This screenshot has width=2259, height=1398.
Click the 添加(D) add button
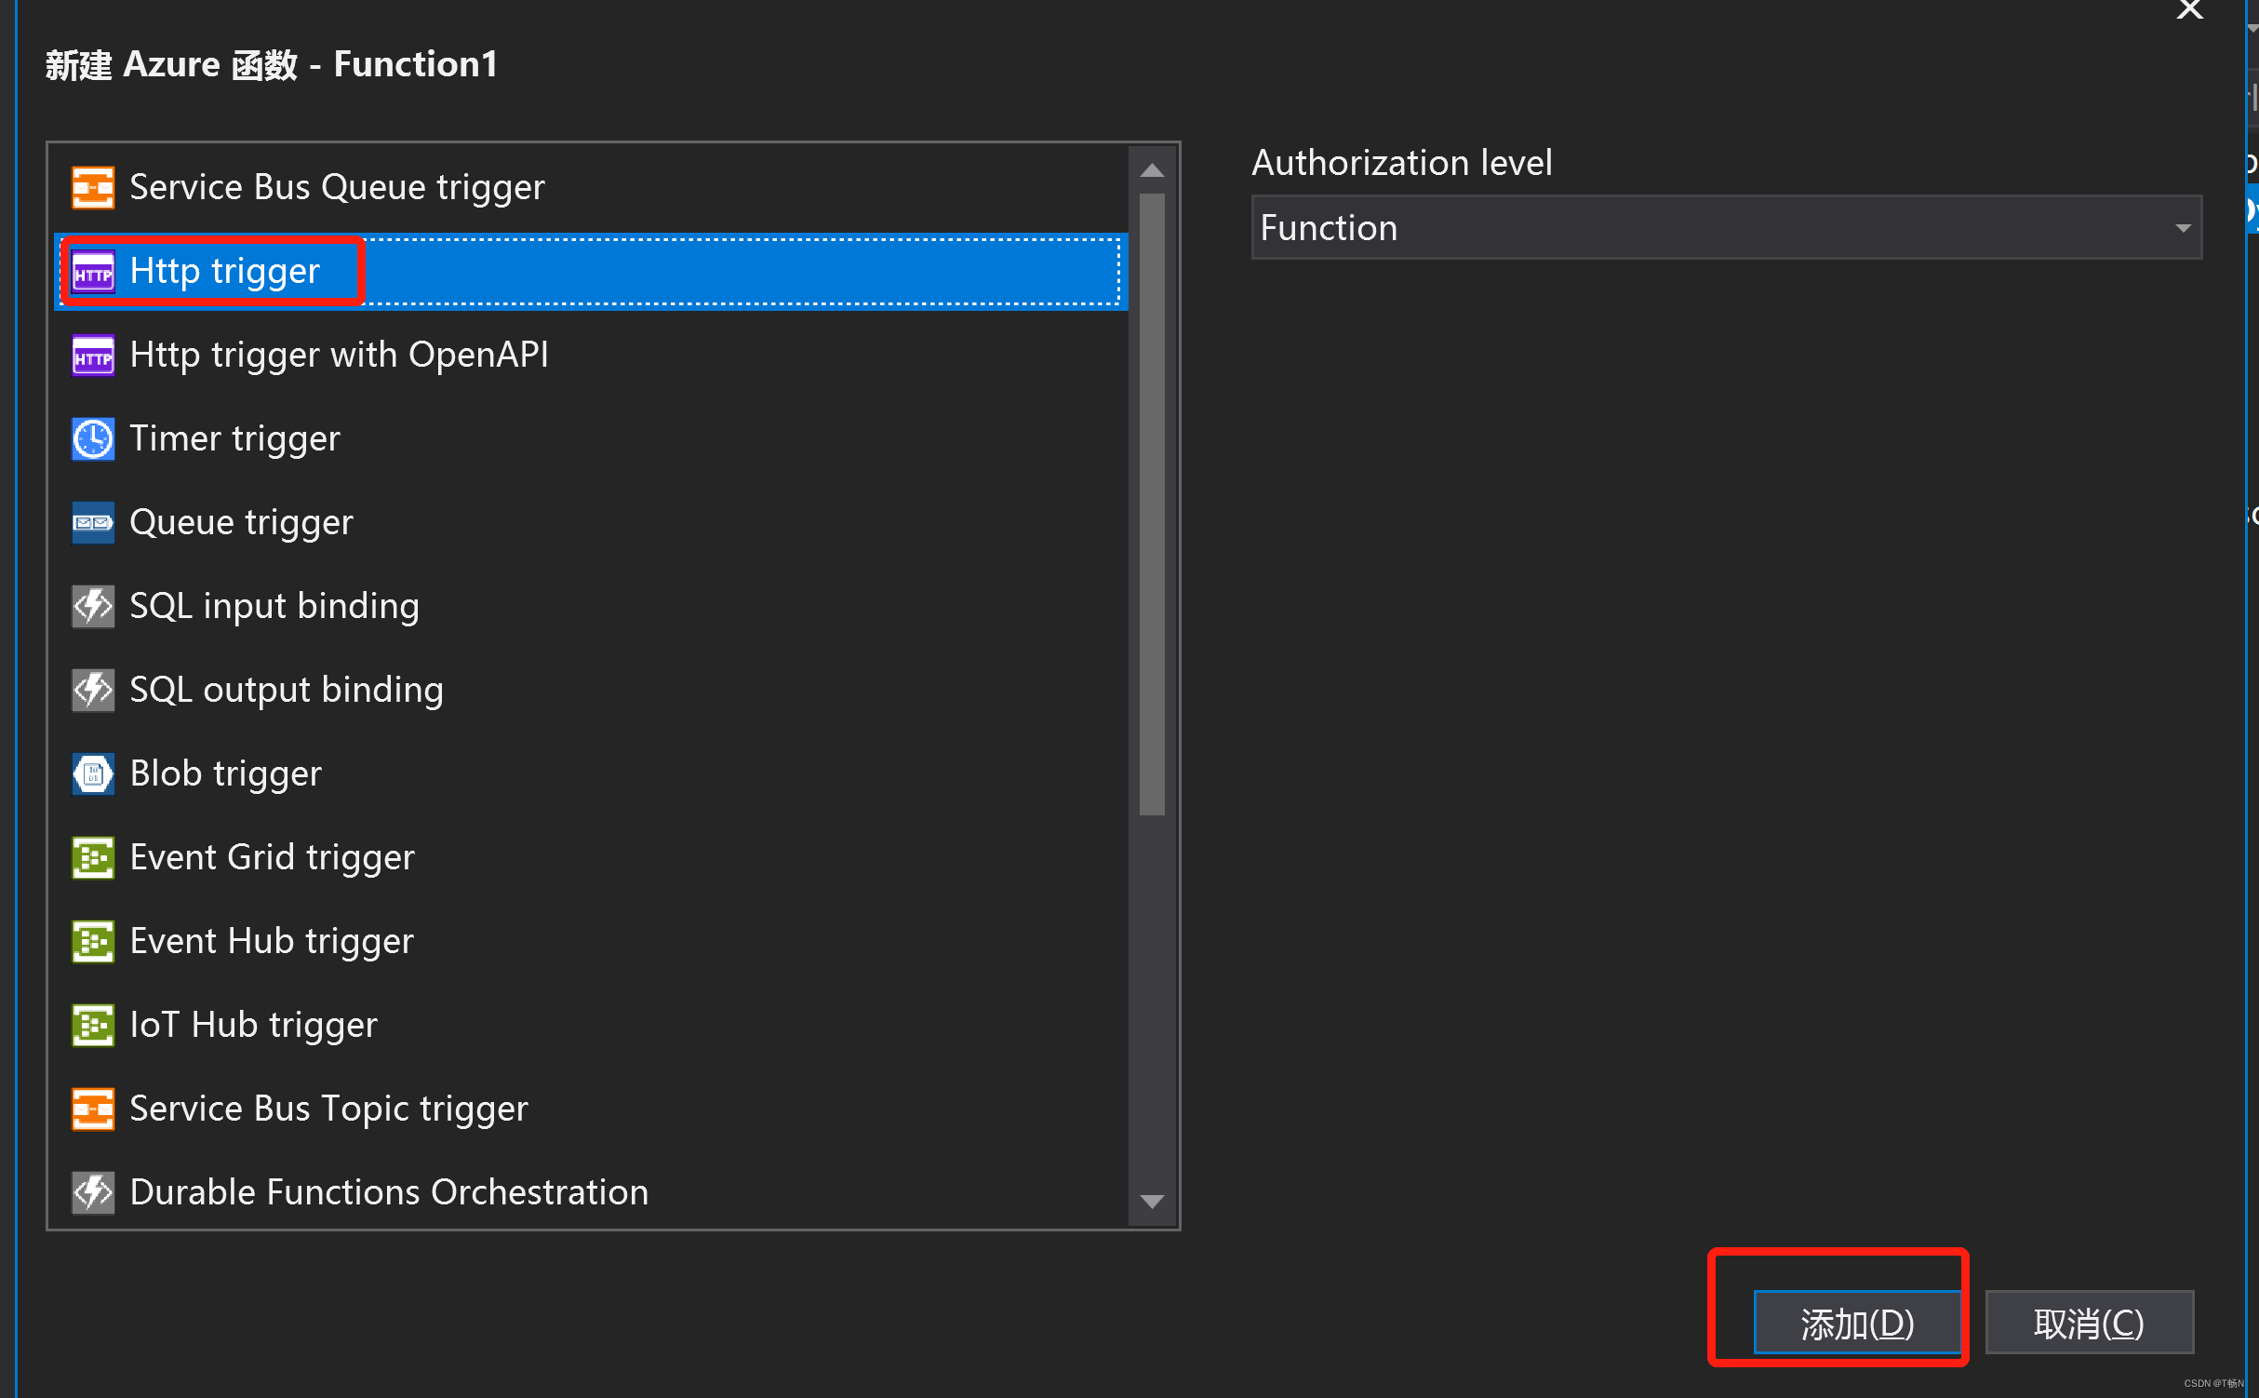1857,1323
